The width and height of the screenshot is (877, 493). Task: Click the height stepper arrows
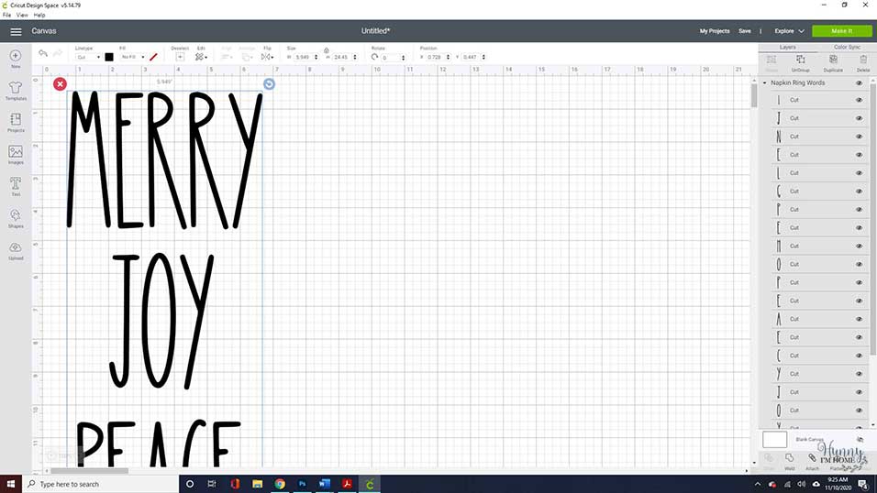(x=355, y=57)
